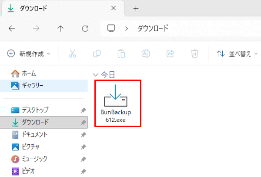Click the pin icon beside ビデオ

click(84, 171)
